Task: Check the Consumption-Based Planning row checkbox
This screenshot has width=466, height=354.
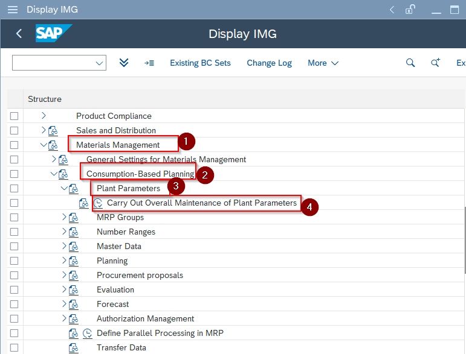Action: pos(15,174)
